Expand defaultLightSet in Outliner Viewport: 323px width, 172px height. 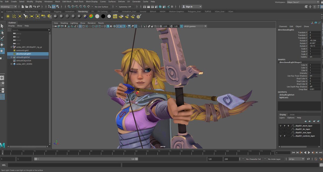pos(11,57)
